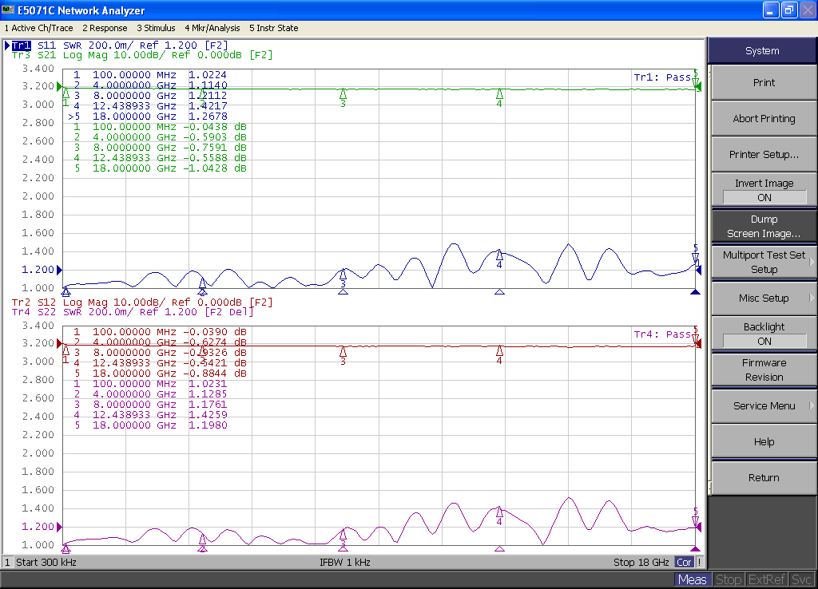The image size is (818, 589).
Task: Open the Stimulus menu
Action: coord(156,28)
